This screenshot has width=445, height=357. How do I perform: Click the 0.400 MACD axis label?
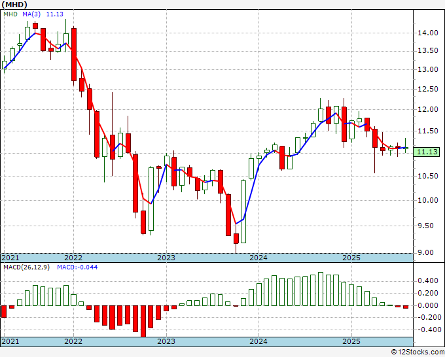[428, 281]
